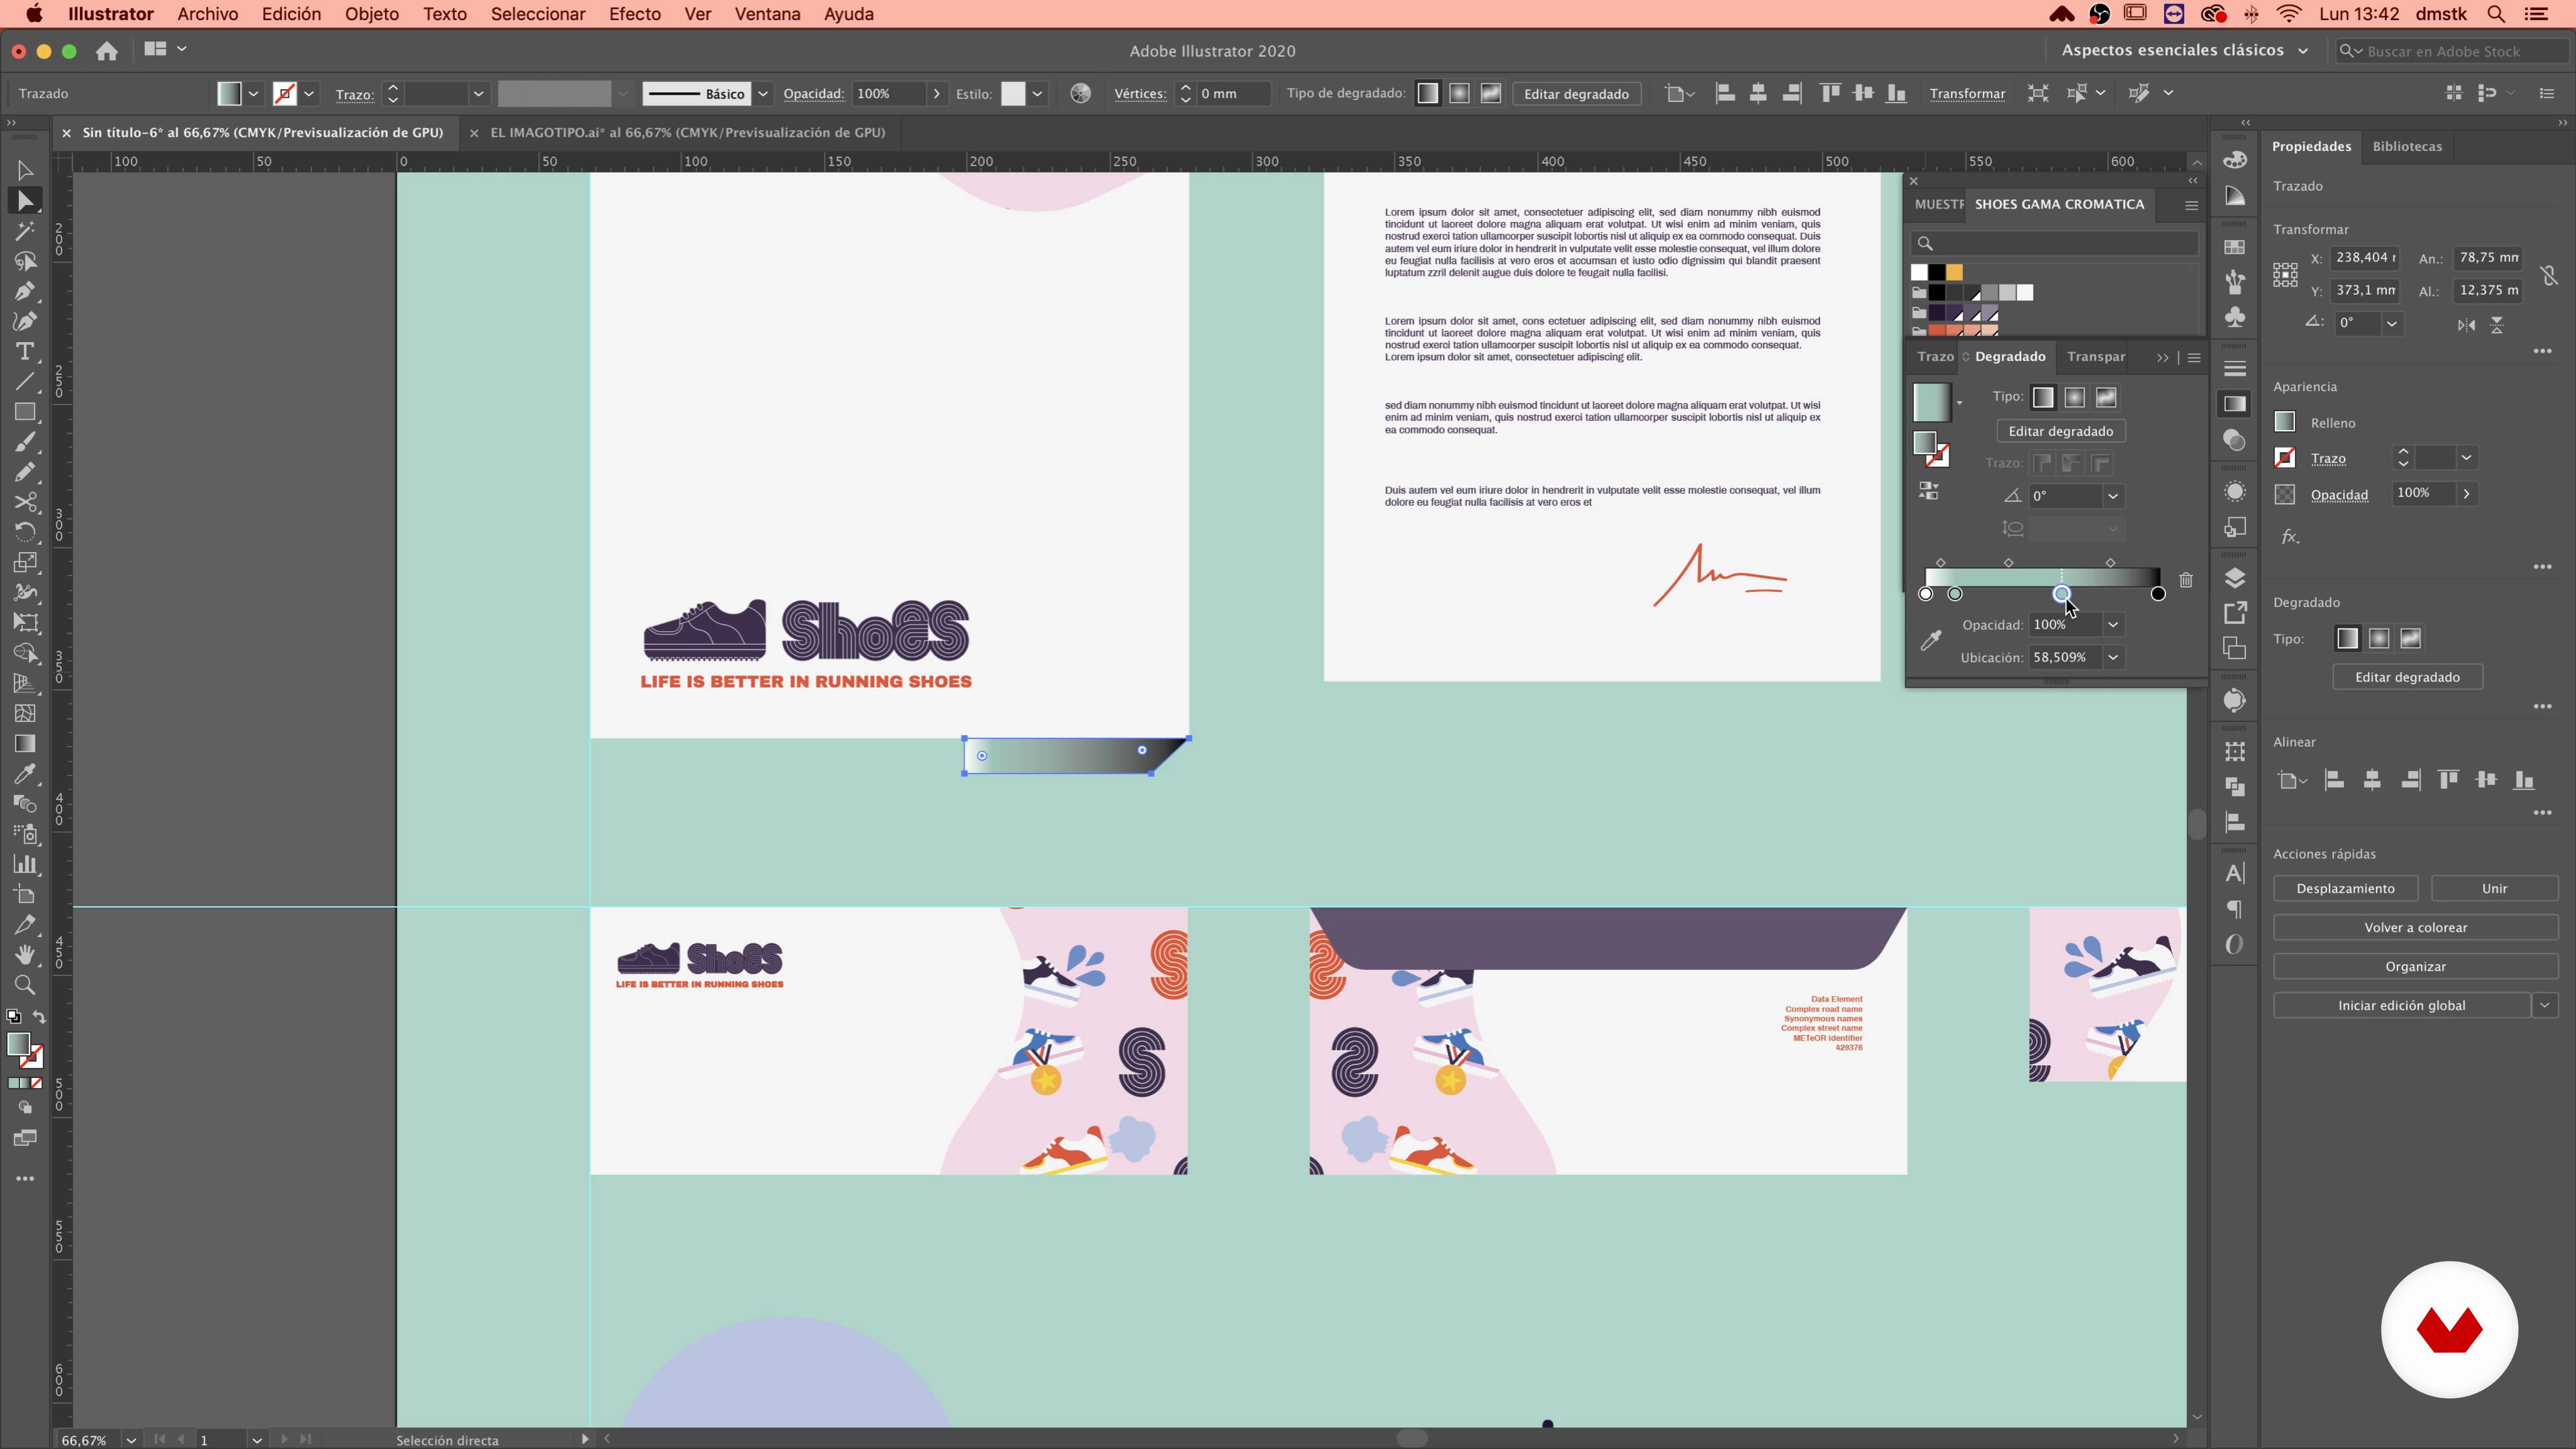Click the reverse gradient icon

click(1929, 491)
